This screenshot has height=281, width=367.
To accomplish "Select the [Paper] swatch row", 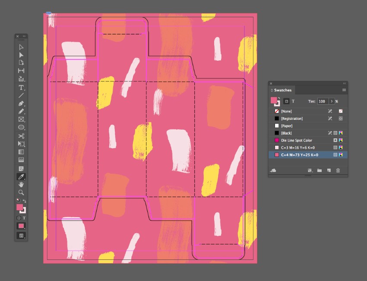I will point(287,125).
